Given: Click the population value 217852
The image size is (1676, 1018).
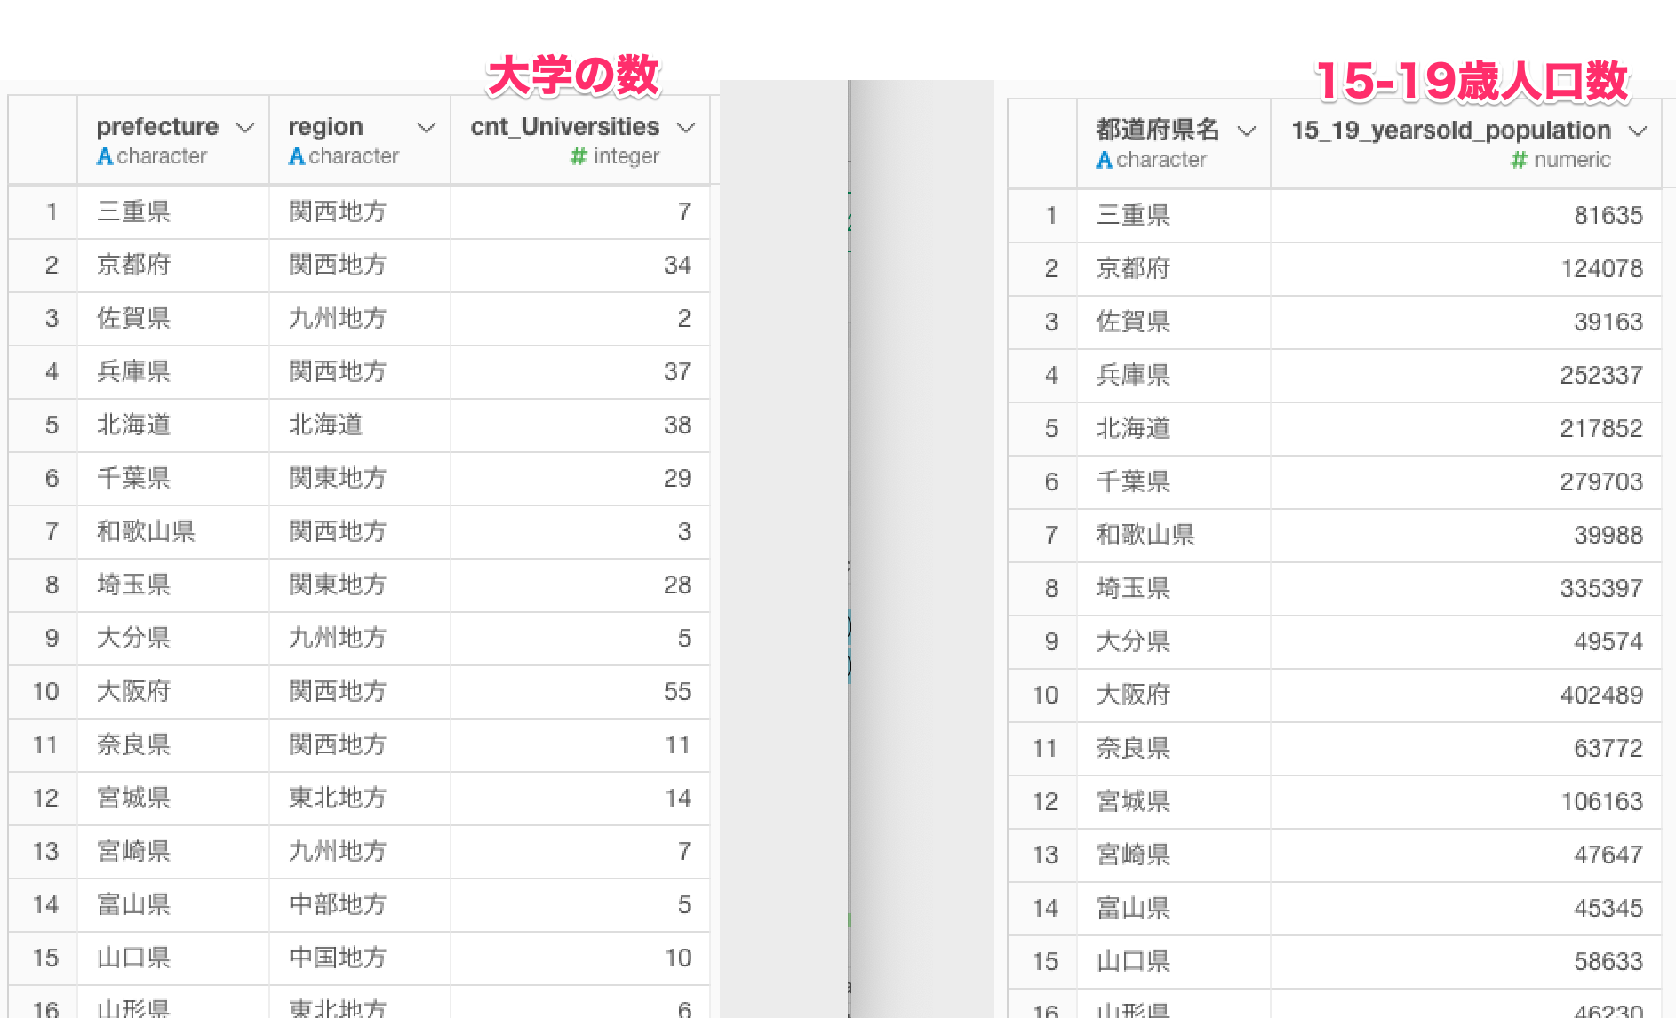Looking at the screenshot, I should [x=1466, y=429].
